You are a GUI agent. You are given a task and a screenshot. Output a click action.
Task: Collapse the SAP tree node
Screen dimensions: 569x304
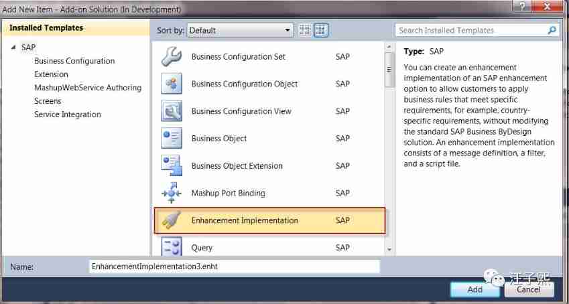coord(13,48)
